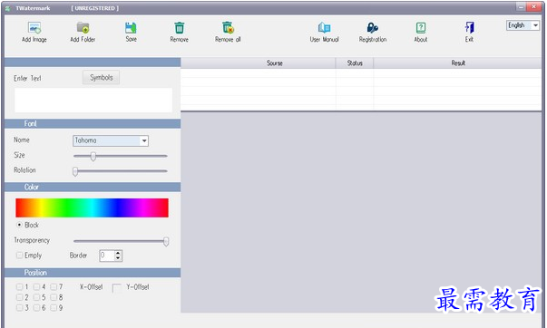Click the Position section header
This screenshot has height=328, width=547.
click(x=93, y=273)
